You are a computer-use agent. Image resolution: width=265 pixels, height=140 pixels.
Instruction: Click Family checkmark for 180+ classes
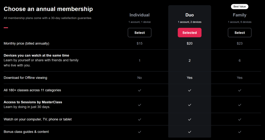[239, 90]
